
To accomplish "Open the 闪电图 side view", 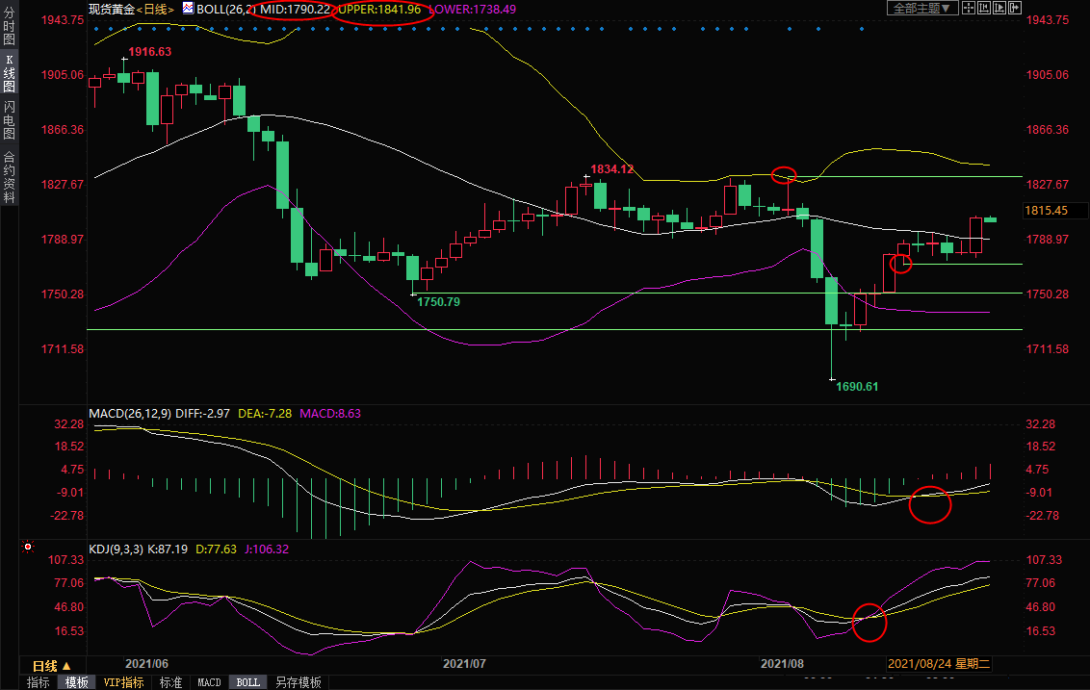I will click(x=9, y=120).
